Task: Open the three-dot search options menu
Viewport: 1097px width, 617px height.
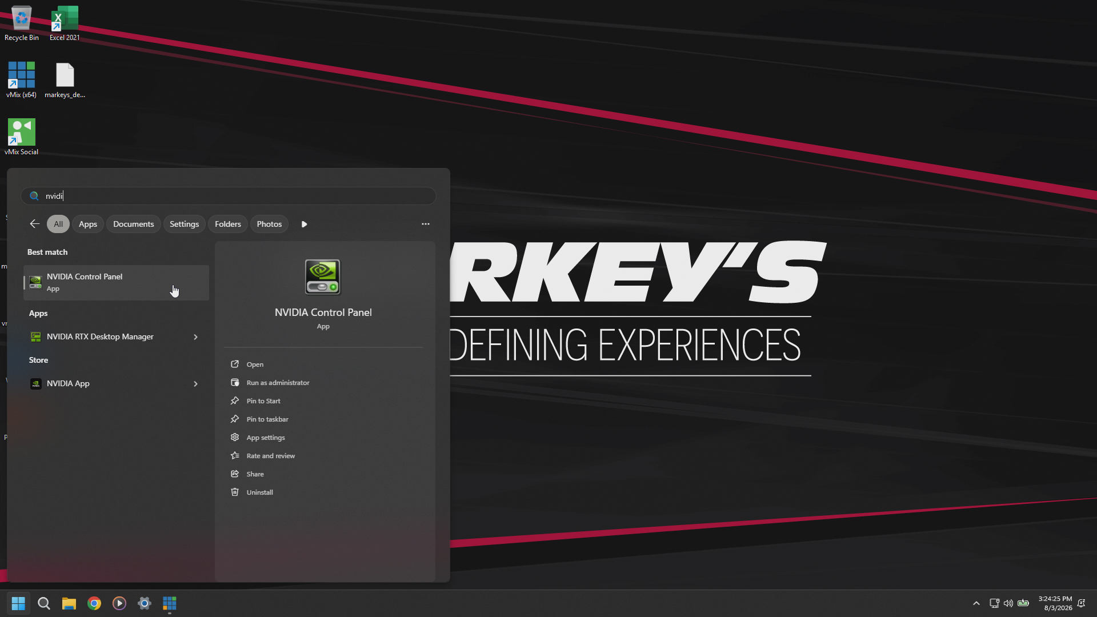Action: [426, 224]
